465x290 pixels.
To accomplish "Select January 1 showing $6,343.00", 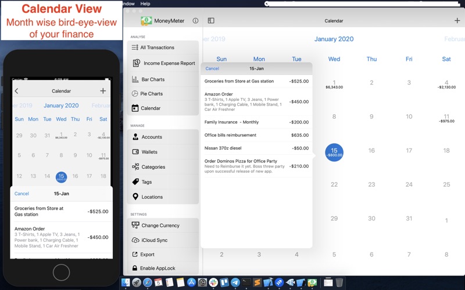I will [x=334, y=84].
